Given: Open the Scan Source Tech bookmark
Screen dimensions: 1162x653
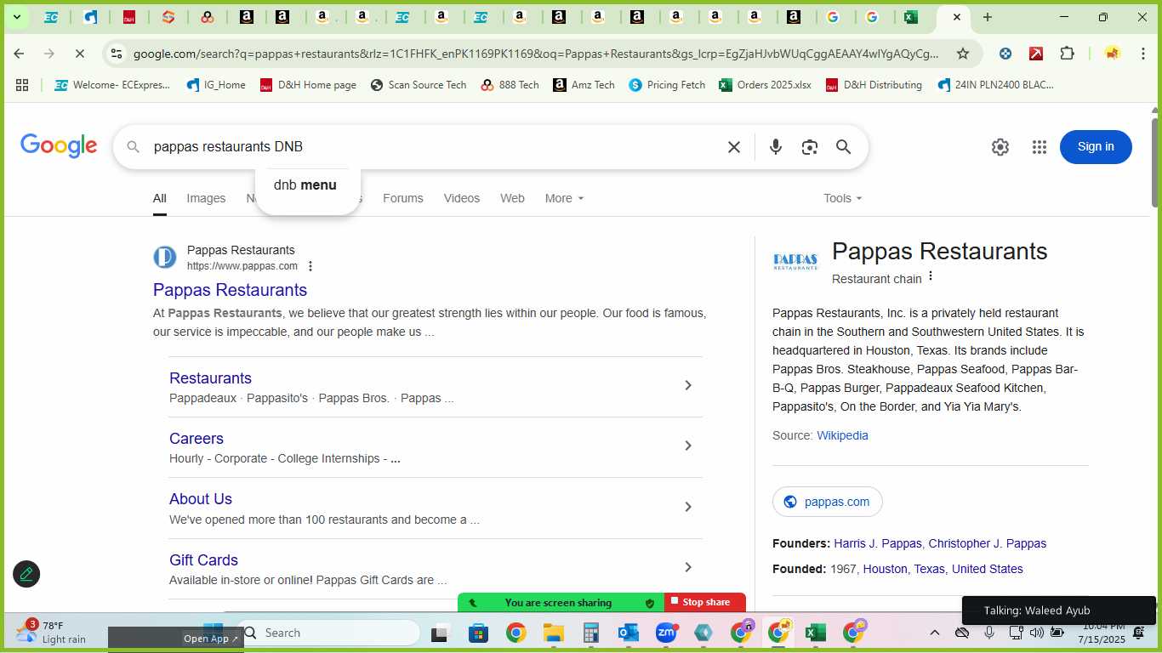Looking at the screenshot, I should pyautogui.click(x=419, y=85).
